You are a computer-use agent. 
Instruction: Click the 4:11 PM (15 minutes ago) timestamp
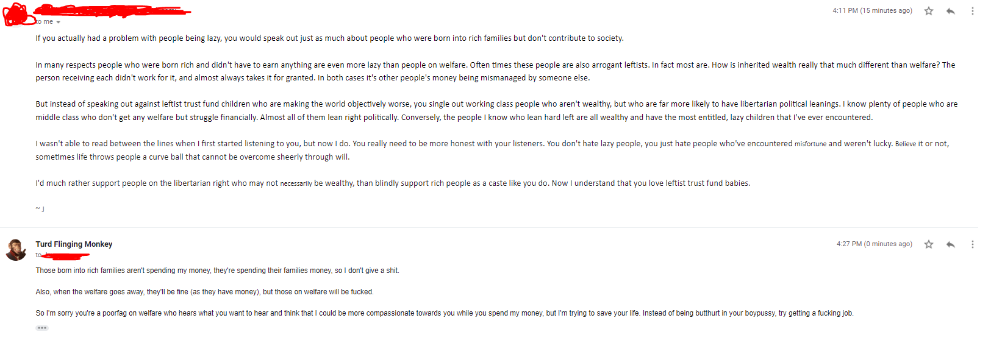[873, 11]
